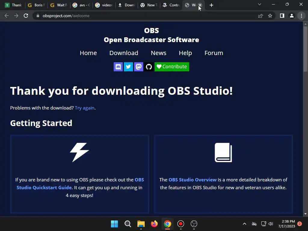Share this page using the share icon
The height and width of the screenshot is (231, 308).
pos(260,16)
